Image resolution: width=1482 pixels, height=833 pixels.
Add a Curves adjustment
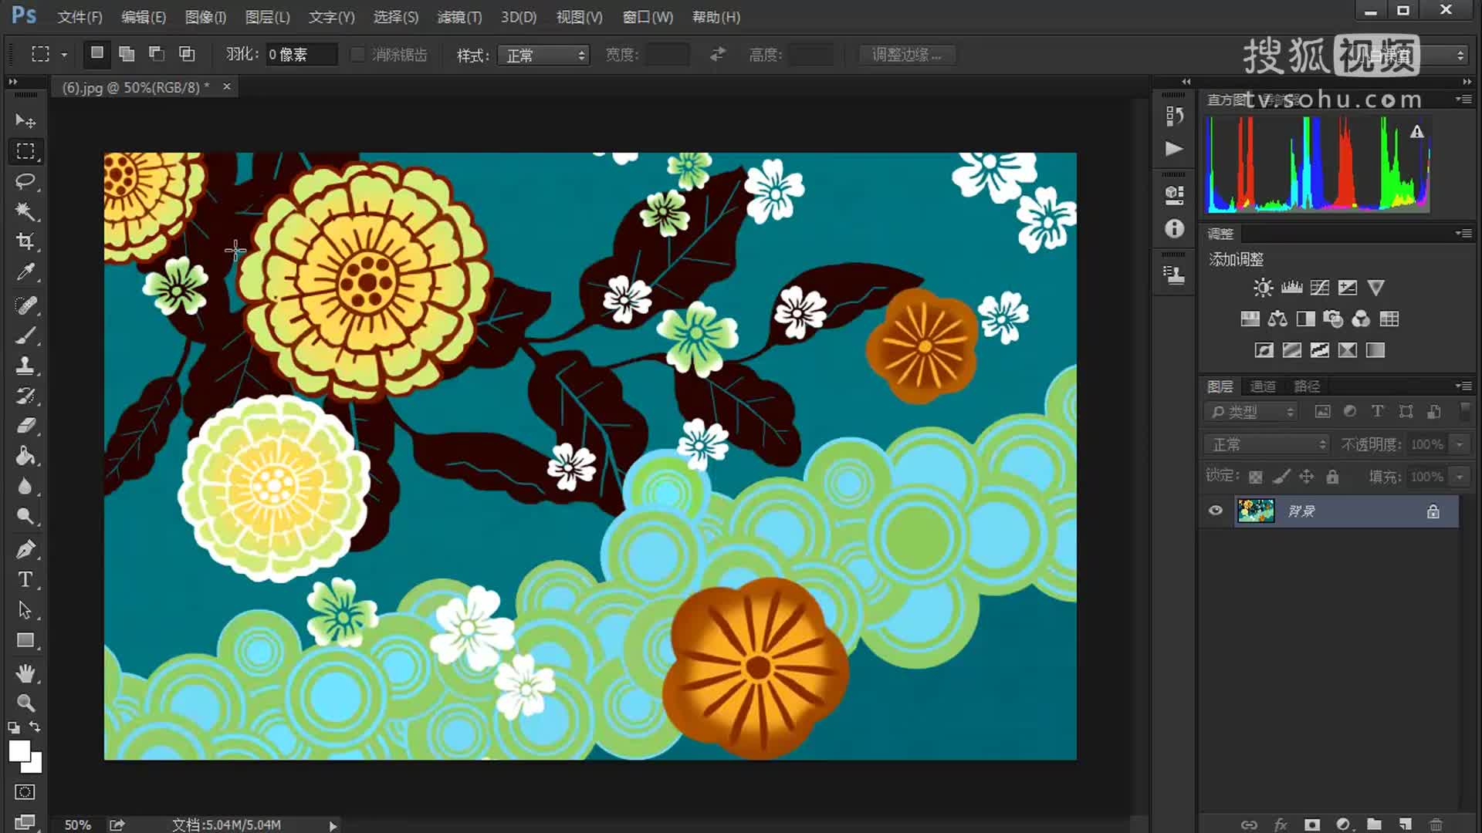coord(1320,288)
